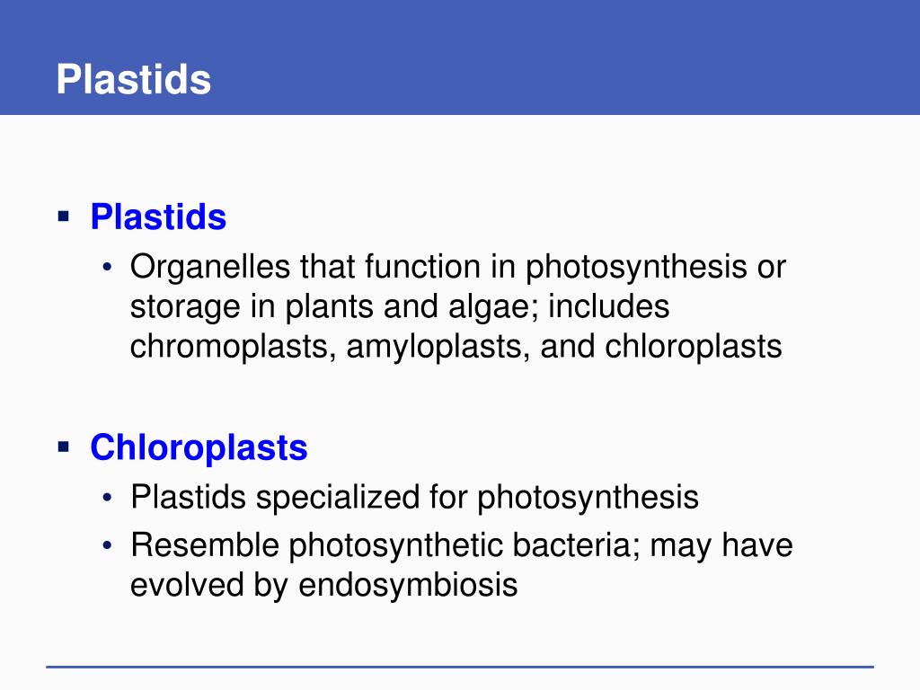Click the square bullet beside the Chloroplasts heading
The width and height of the screenshot is (920, 690).
click(x=64, y=447)
